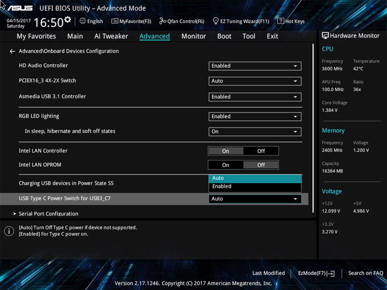Open the Tool tab
Viewport: 387px width, 290px height.
coord(249,37)
